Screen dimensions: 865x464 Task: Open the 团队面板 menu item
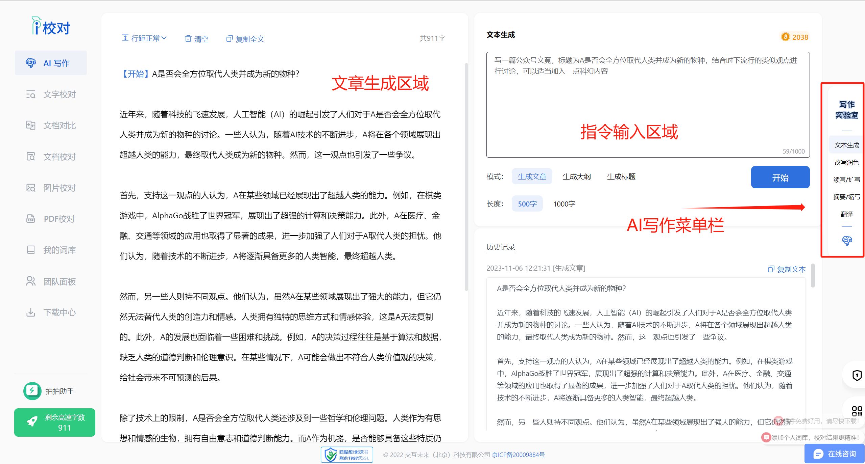tap(51, 281)
